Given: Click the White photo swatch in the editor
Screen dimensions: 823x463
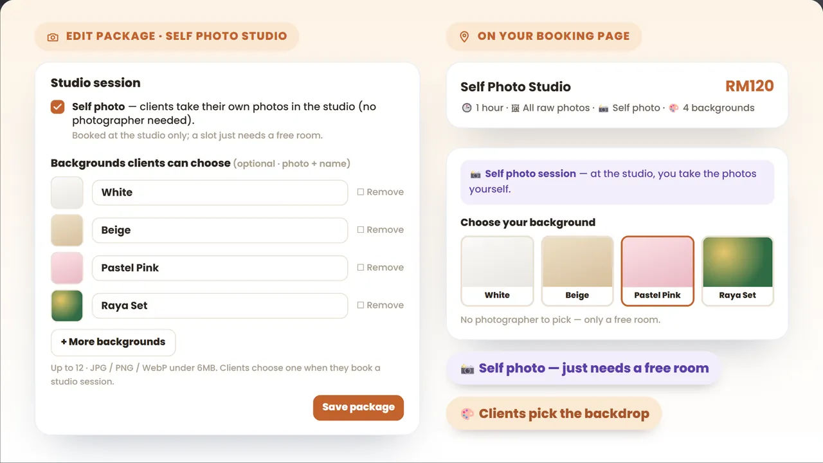Looking at the screenshot, I should pos(67,192).
